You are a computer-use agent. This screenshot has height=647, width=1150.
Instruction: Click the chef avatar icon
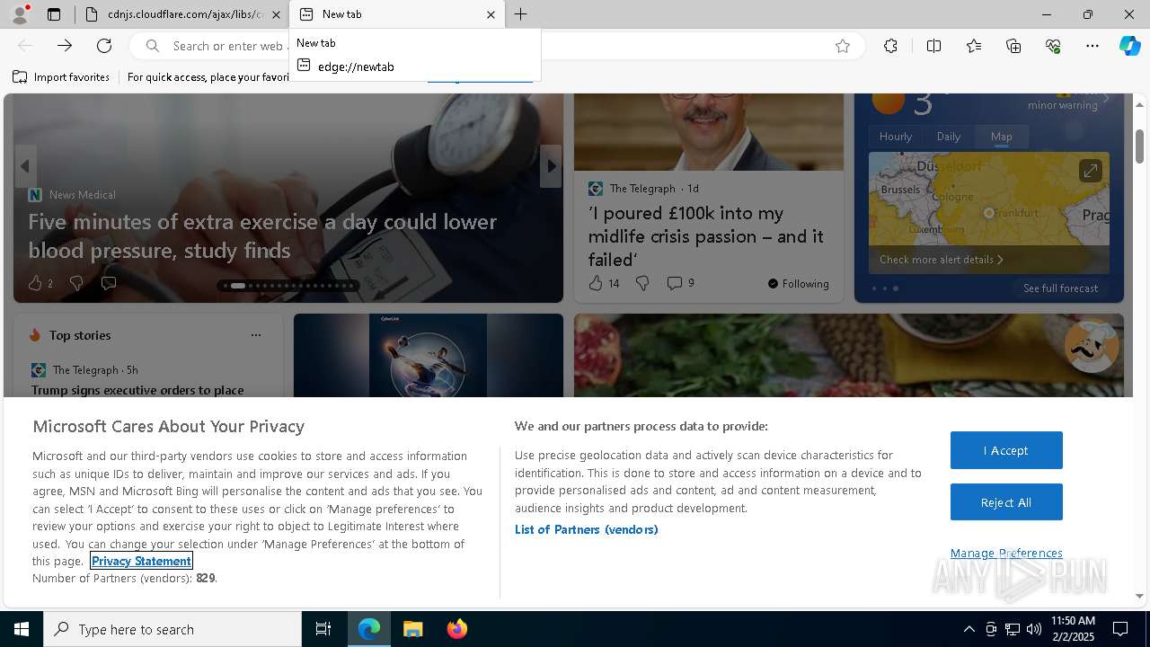click(1092, 346)
